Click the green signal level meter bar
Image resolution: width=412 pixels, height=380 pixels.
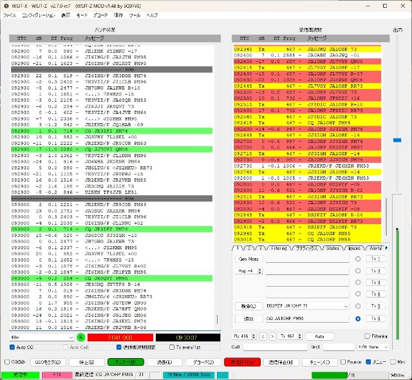[397, 285]
